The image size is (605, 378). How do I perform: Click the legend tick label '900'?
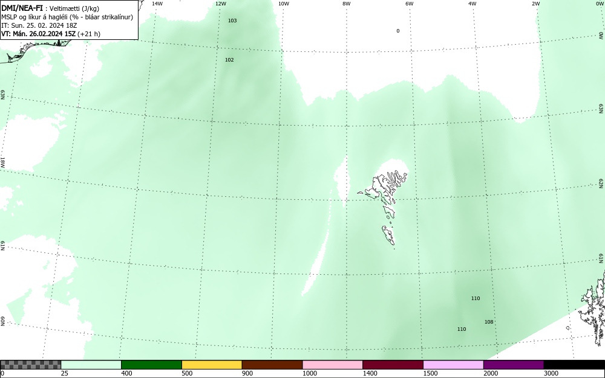click(247, 373)
